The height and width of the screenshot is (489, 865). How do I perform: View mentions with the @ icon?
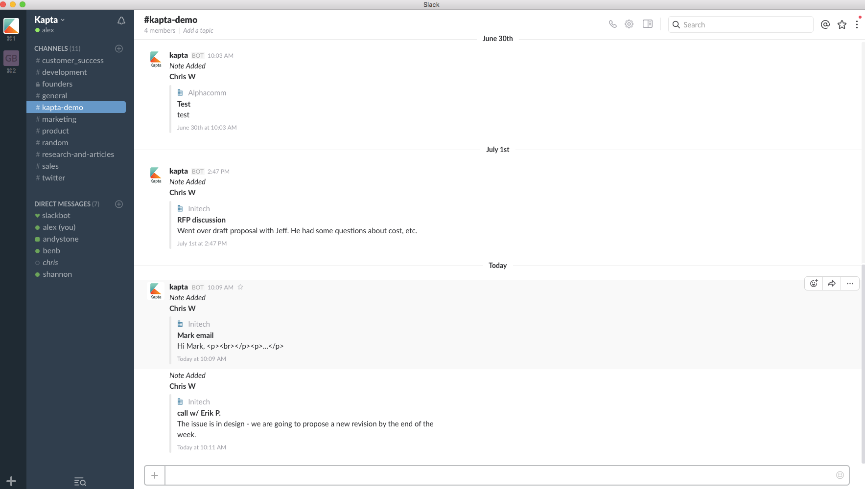point(825,24)
